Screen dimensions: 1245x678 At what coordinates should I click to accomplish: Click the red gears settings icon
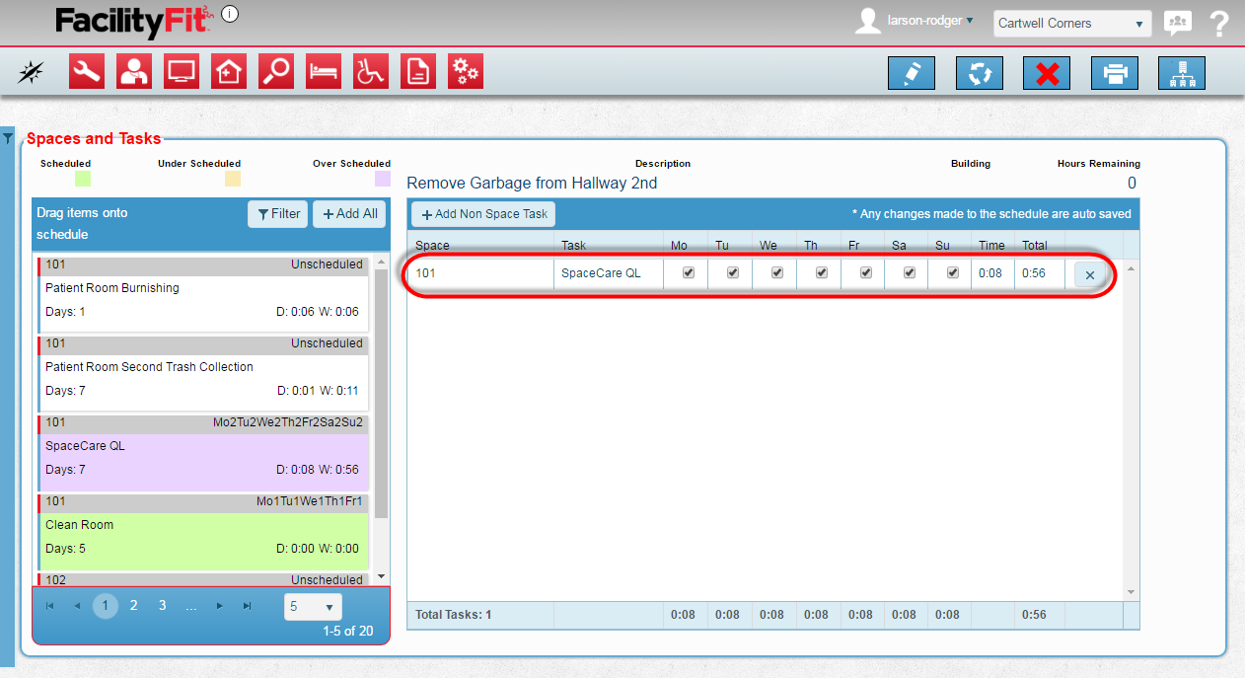click(x=466, y=72)
